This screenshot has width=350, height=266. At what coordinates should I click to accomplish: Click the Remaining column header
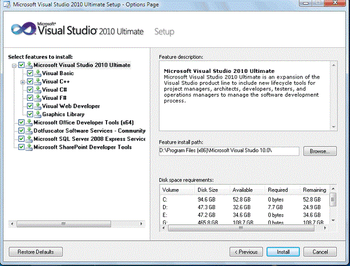coord(315,190)
